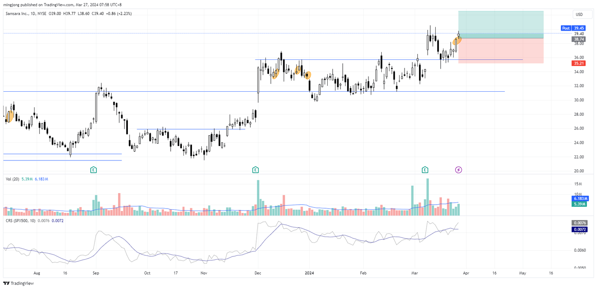Open the USD currency selector
Screen dimensions: 597x289
581,14
